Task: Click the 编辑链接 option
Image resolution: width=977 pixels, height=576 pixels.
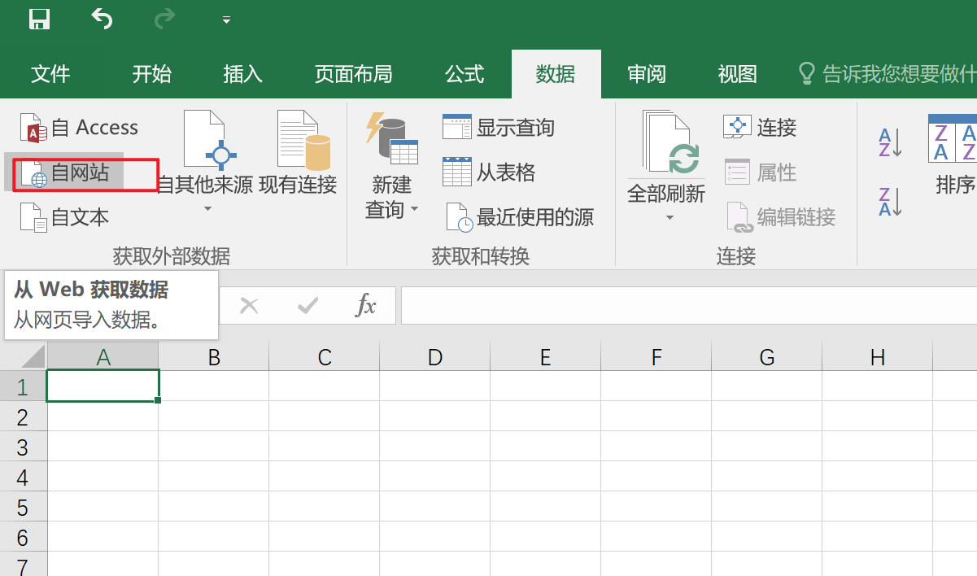Action: pyautogui.click(x=779, y=217)
